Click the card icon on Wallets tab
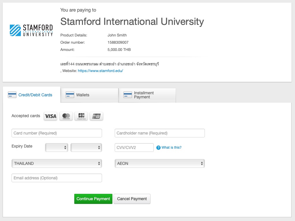This screenshot has width=295, height=221. pyautogui.click(x=70, y=95)
